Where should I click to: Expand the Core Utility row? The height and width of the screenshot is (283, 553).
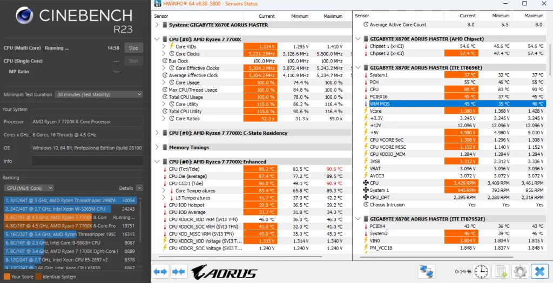(x=164, y=104)
